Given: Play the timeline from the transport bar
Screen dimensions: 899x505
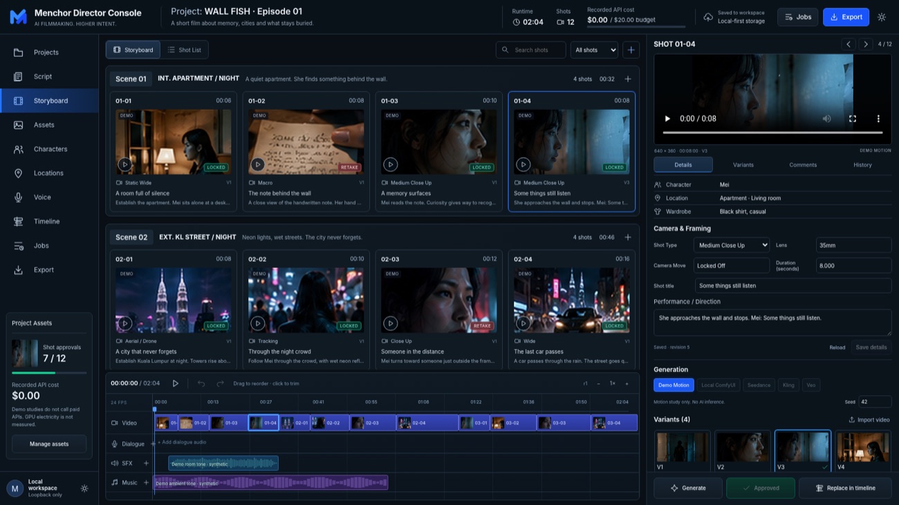Looking at the screenshot, I should point(176,383).
